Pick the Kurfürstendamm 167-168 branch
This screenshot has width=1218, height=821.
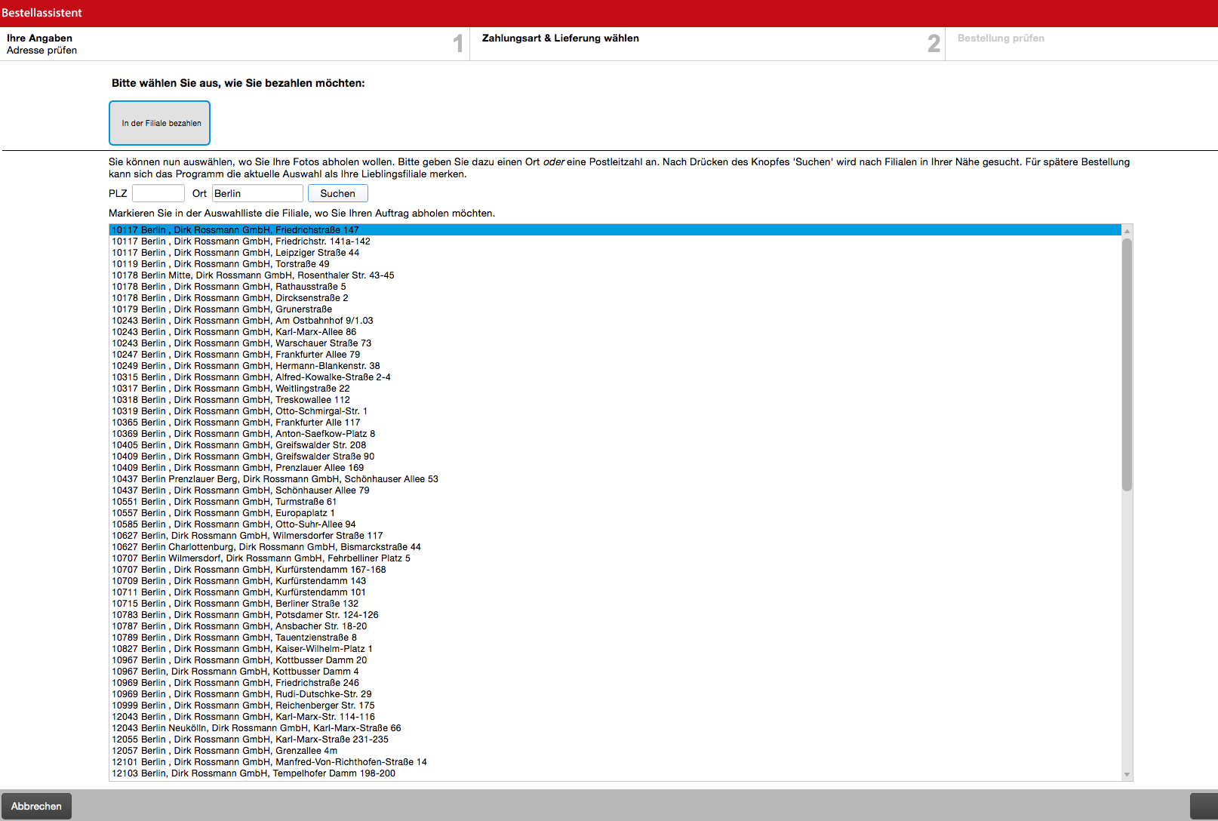pyautogui.click(x=615, y=570)
